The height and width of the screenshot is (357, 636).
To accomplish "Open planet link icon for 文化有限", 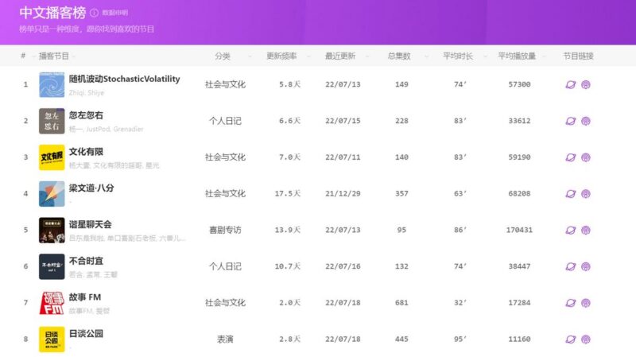I will [571, 157].
